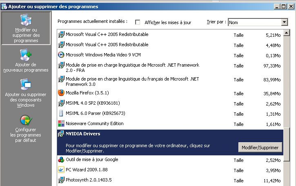
Task: Select the NVIDIA Drivers entry name
Action: click(83, 134)
